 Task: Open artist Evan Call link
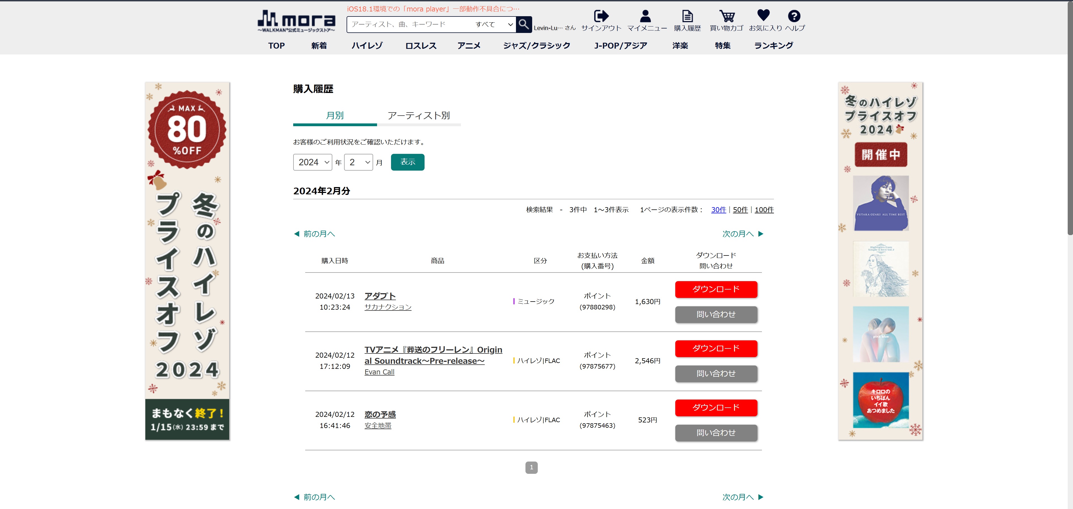click(379, 372)
